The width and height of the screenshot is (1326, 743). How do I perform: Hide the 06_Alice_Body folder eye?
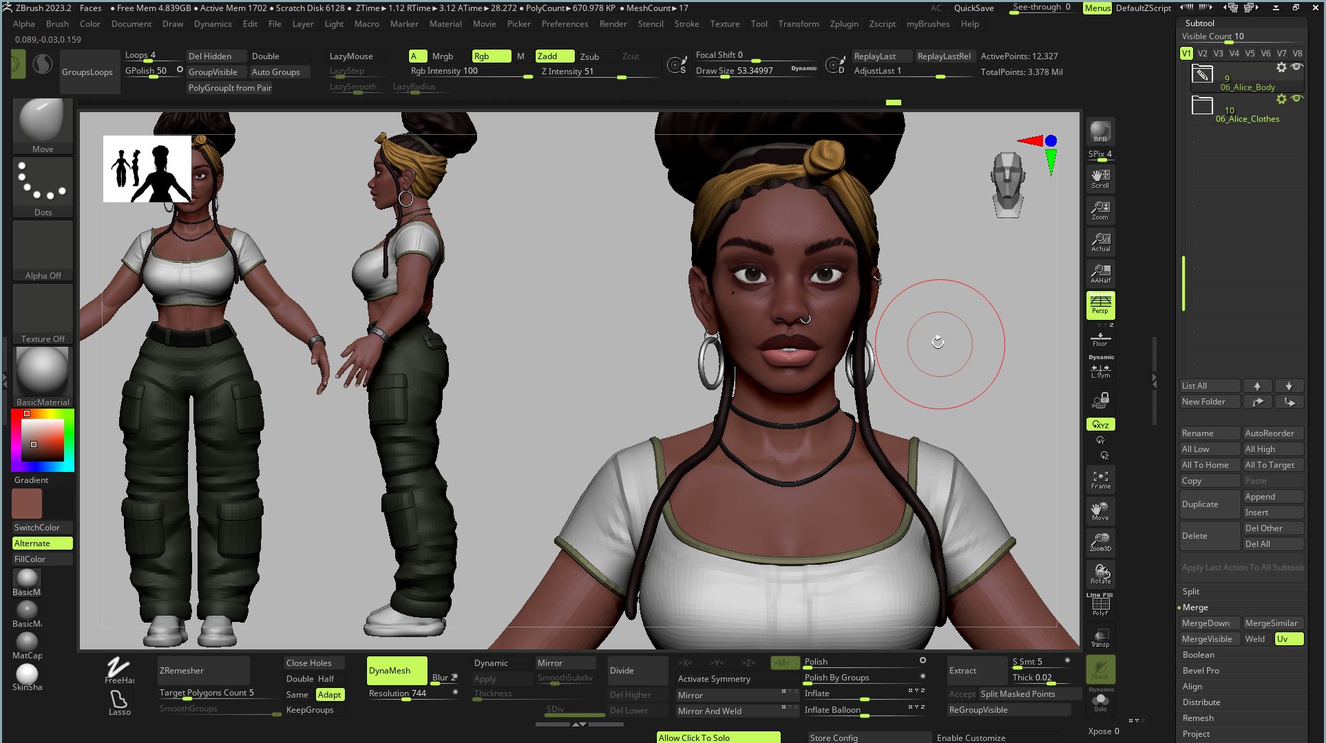(x=1297, y=67)
